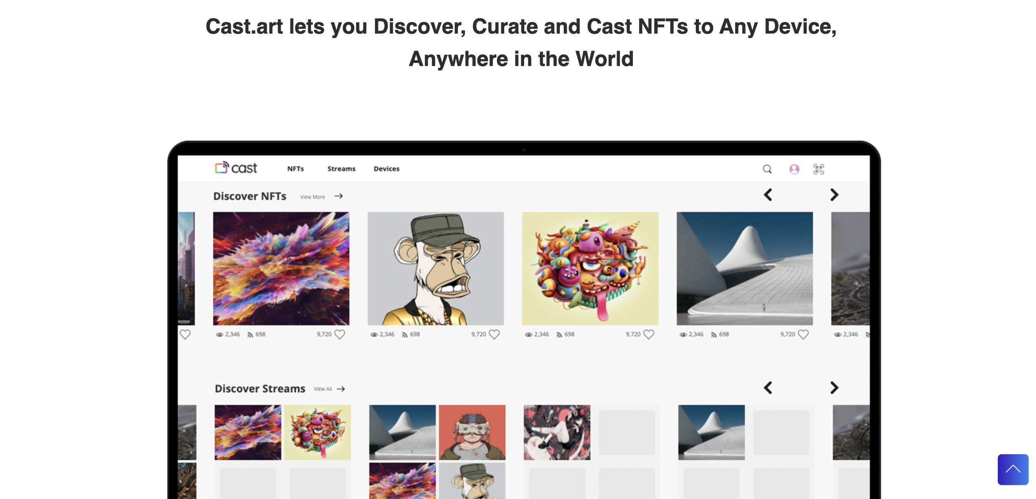1036x499 pixels.
Task: Open stream thumbnail with anime pink artwork
Action: click(x=557, y=432)
